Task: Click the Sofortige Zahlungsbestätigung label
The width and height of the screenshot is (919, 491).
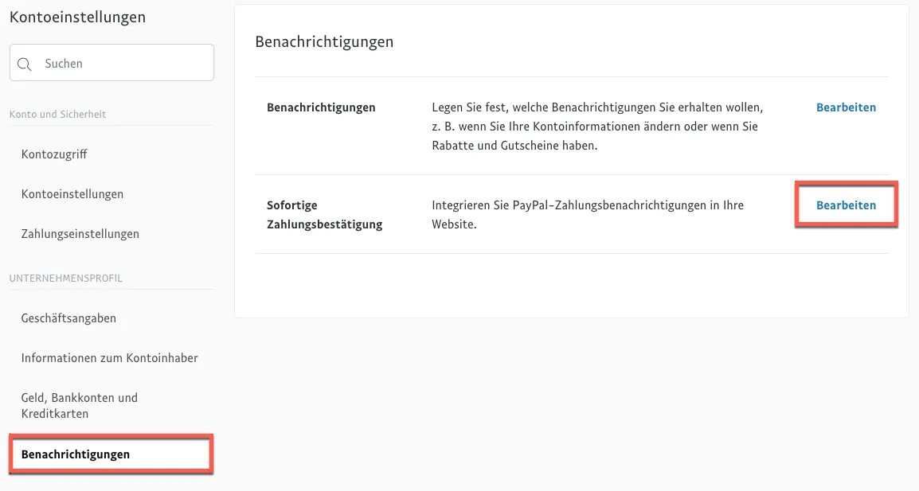Action: (x=325, y=214)
